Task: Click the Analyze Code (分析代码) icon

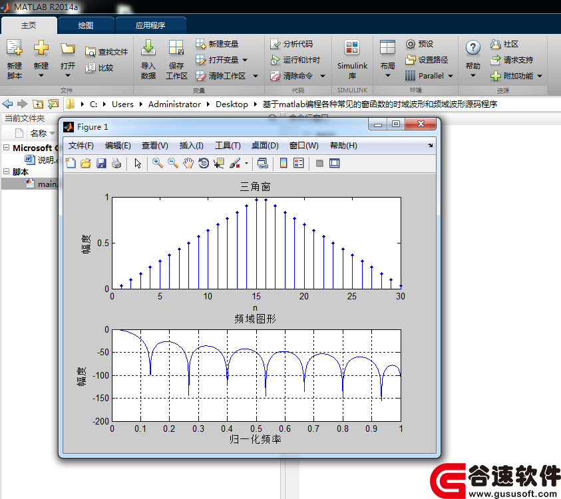Action: coord(275,44)
